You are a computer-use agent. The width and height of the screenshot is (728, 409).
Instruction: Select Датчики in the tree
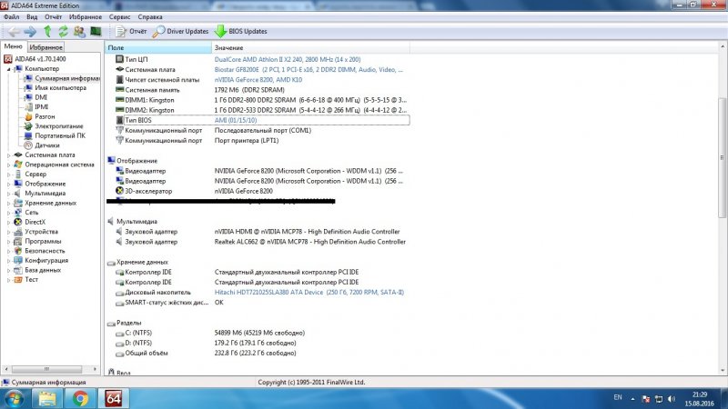point(47,145)
